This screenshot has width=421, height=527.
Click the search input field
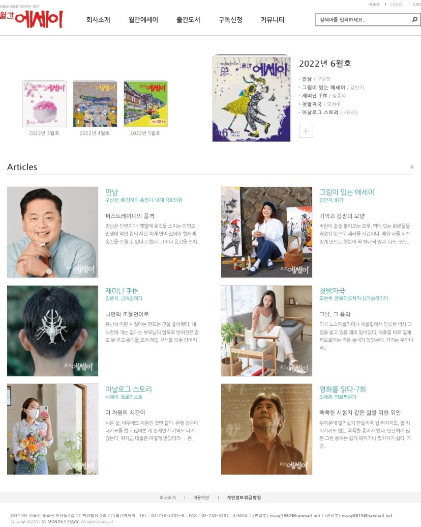(364, 20)
